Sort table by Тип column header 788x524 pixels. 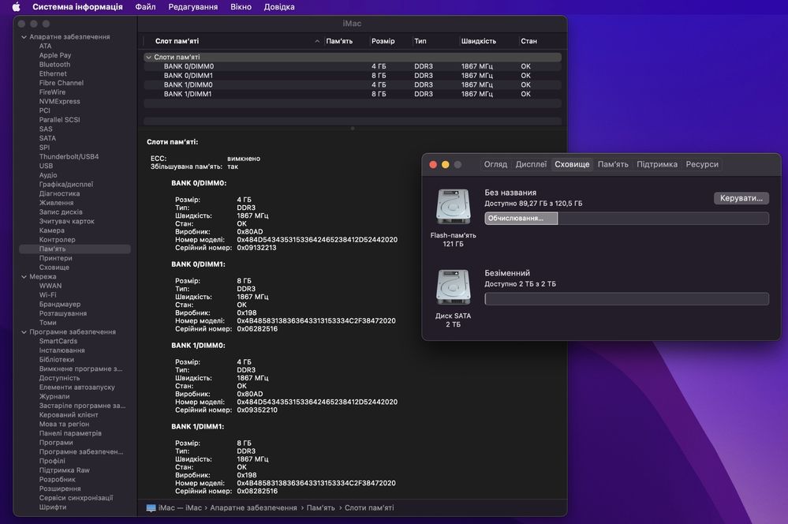(420, 41)
